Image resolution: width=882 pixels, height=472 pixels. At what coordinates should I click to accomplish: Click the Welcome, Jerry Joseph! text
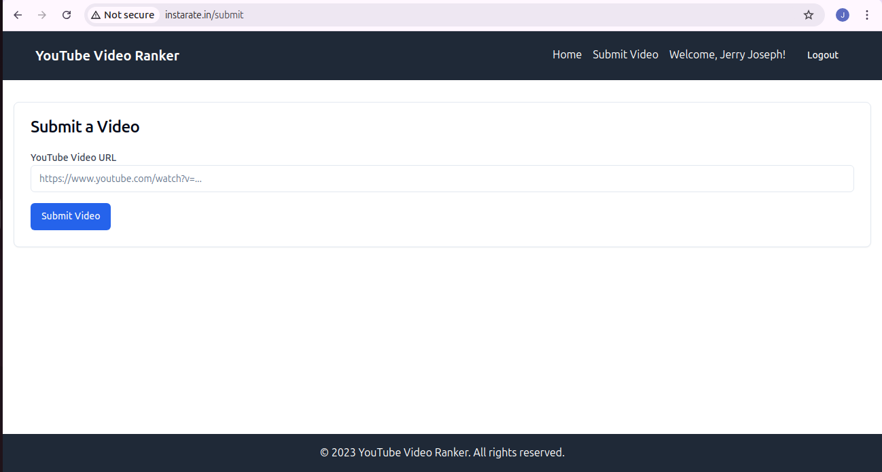727,55
